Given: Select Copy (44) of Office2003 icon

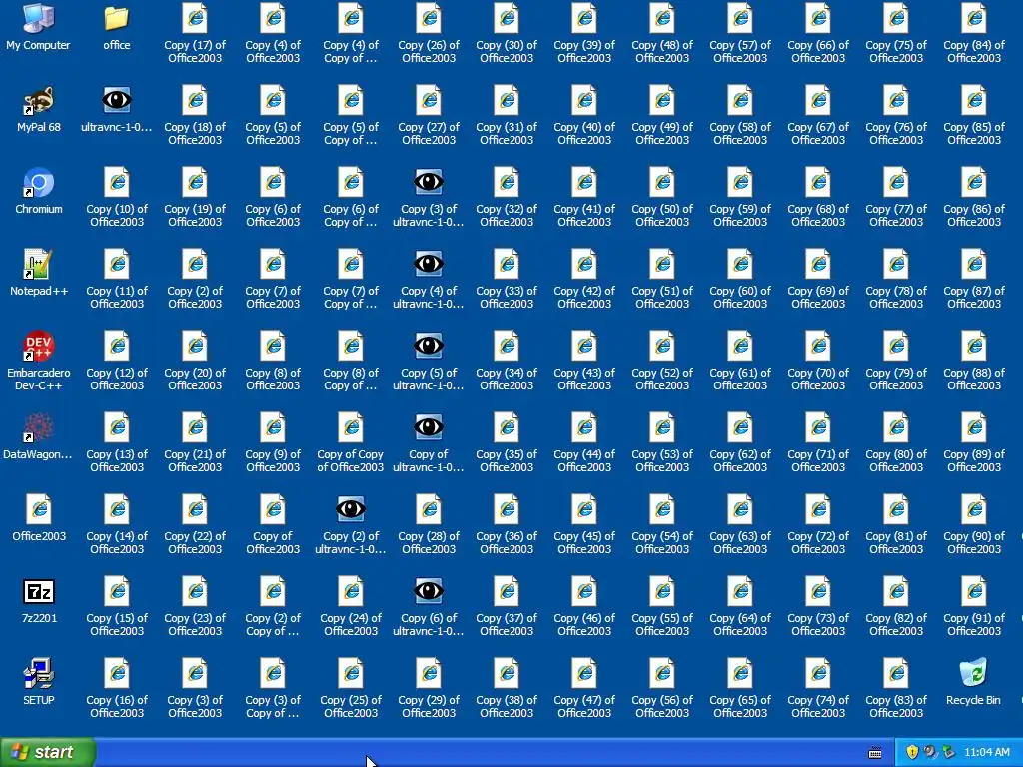Looking at the screenshot, I should [x=583, y=427].
